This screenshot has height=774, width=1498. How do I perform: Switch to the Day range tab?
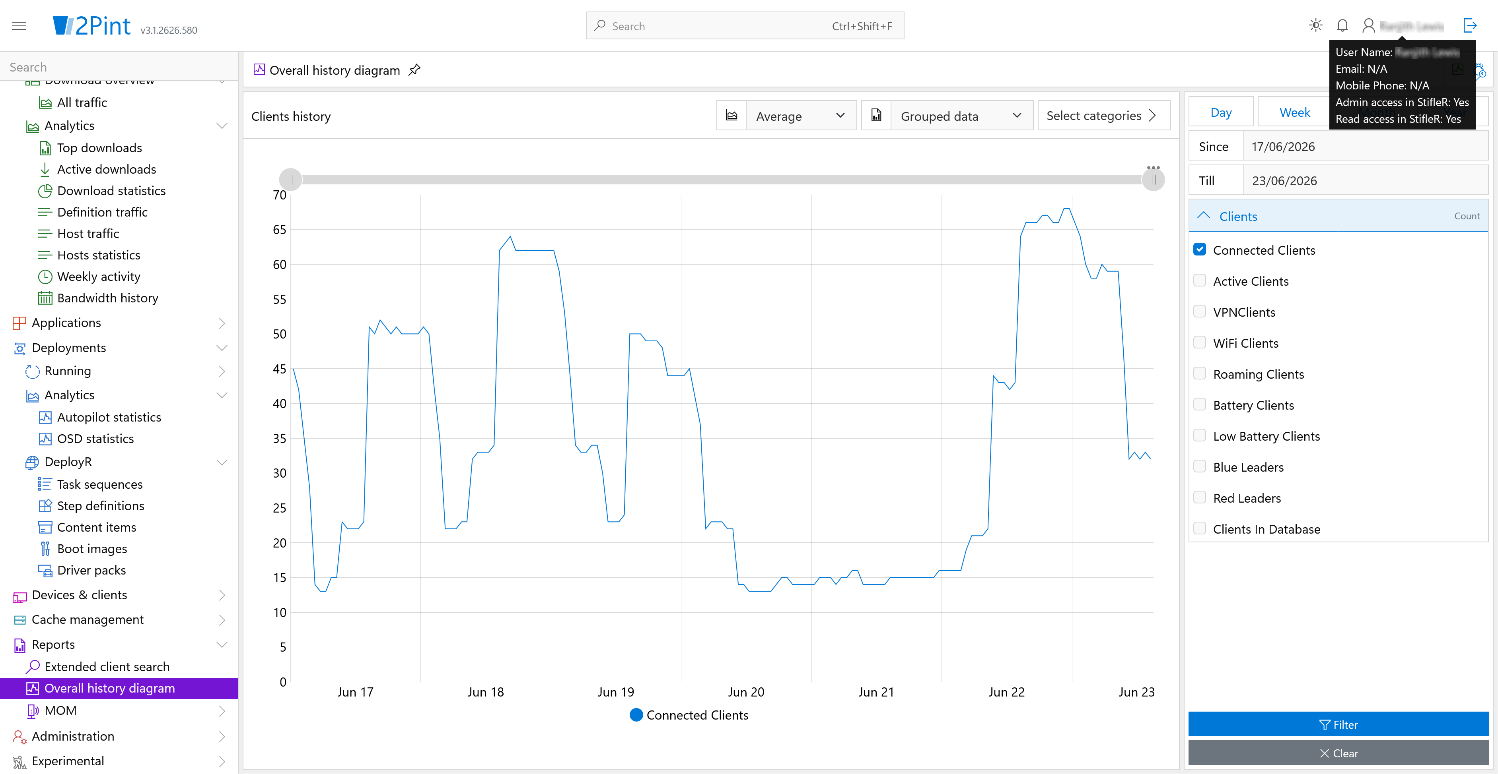coord(1221,112)
